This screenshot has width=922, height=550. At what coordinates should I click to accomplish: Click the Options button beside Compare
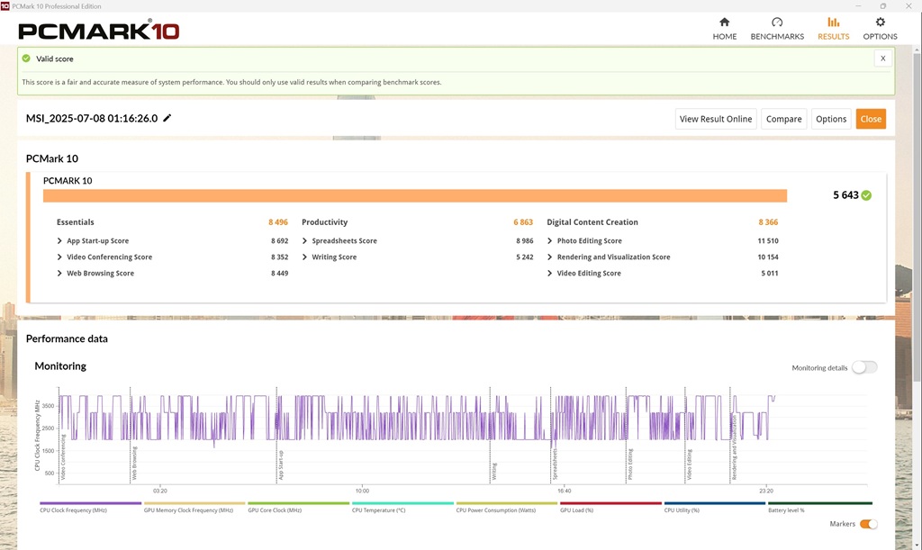[x=831, y=119]
